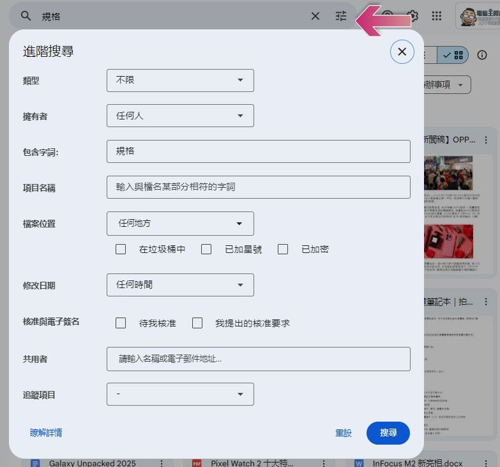Viewport: 500px width, 467px height.
Task: Click the Pixel Watch 2 PDF icon
Action: [x=197, y=463]
